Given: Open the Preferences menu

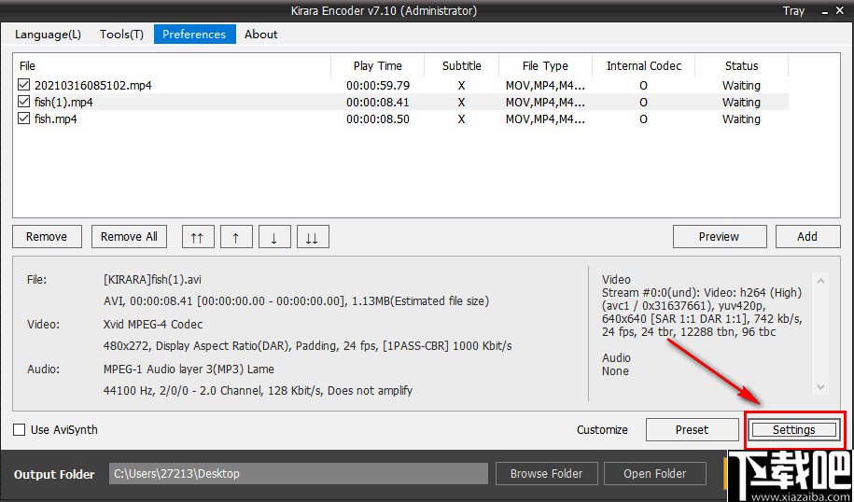Looking at the screenshot, I should 194,35.
